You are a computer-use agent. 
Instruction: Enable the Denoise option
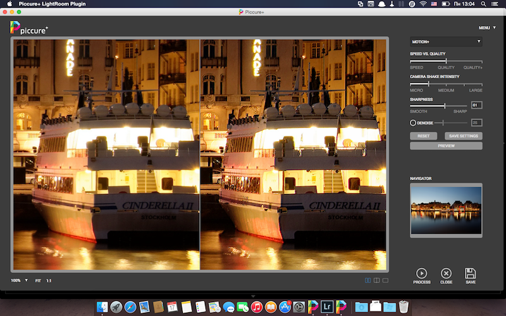pyautogui.click(x=413, y=123)
